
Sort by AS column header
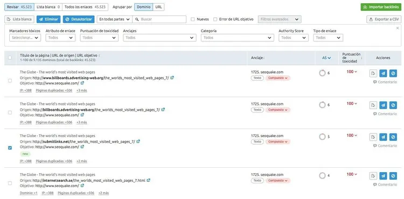coord(326,58)
